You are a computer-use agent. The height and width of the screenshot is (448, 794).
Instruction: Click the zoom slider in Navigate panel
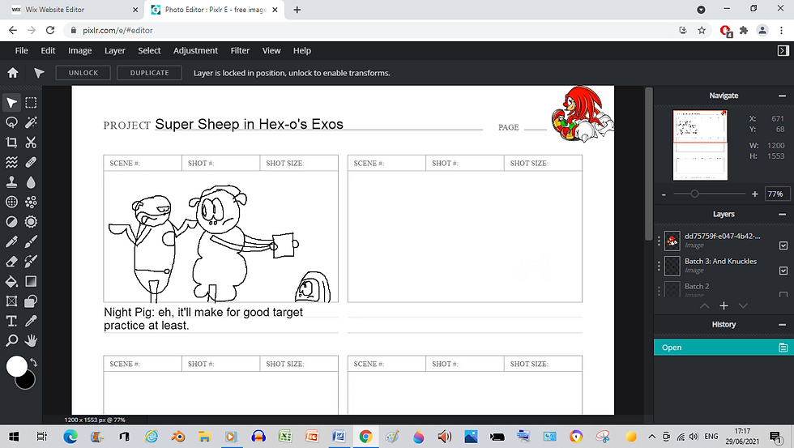709,194
